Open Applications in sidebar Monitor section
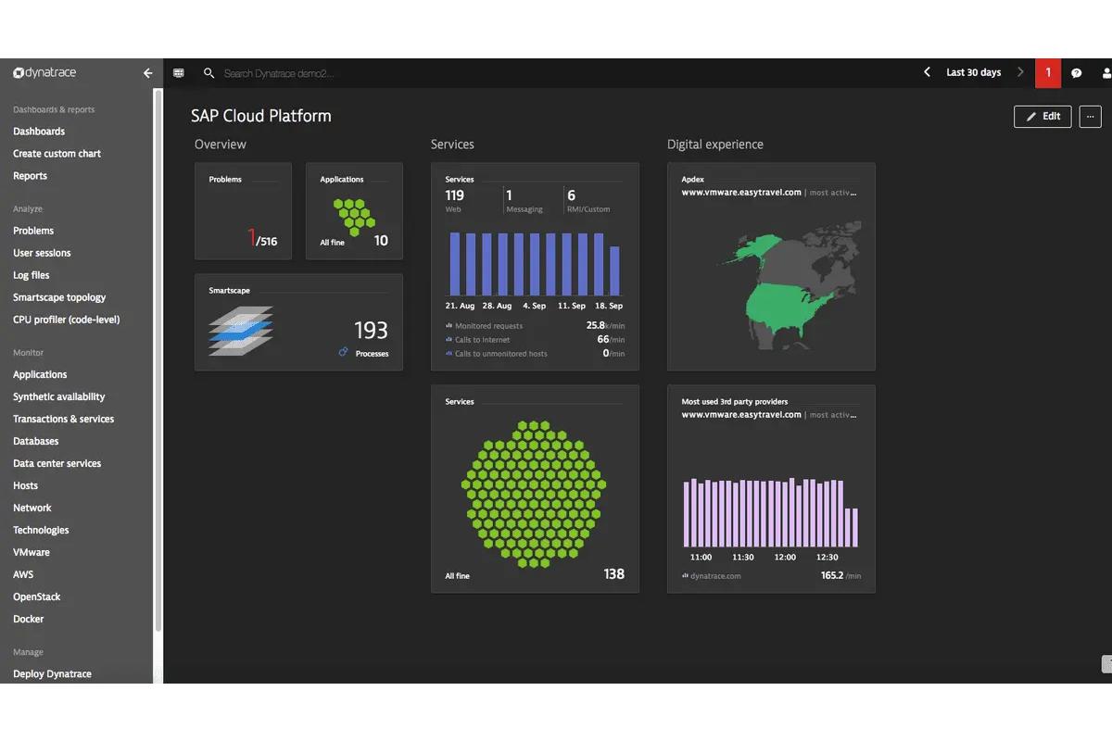Screen dimensions: 1112x741 pyautogui.click(x=40, y=374)
